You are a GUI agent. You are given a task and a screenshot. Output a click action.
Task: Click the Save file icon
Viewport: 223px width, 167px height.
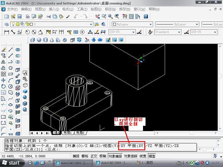[x=20, y=16]
